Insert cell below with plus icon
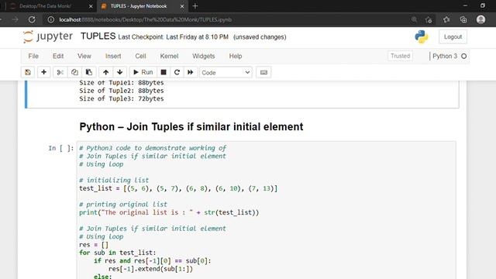This screenshot has width=496, height=279. tap(43, 72)
